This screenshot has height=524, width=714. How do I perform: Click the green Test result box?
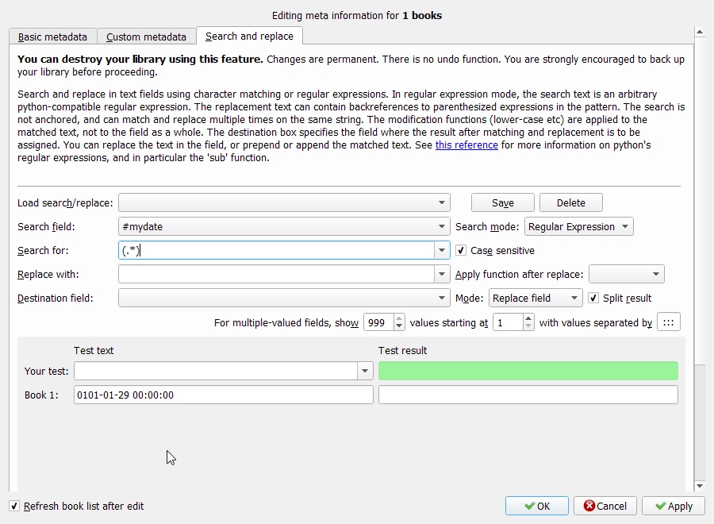528,371
